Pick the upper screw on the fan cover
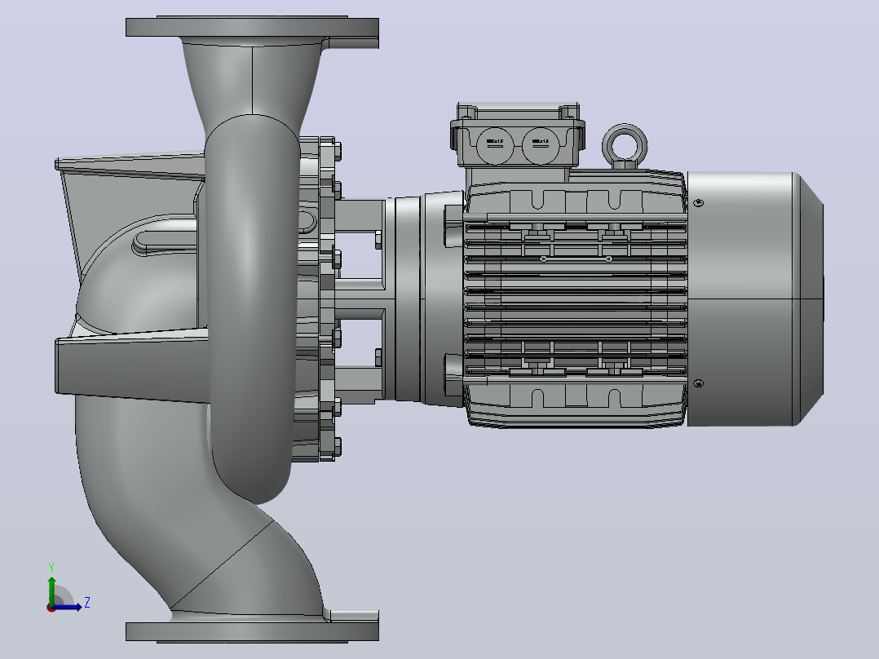This screenshot has height=659, width=879. (699, 202)
